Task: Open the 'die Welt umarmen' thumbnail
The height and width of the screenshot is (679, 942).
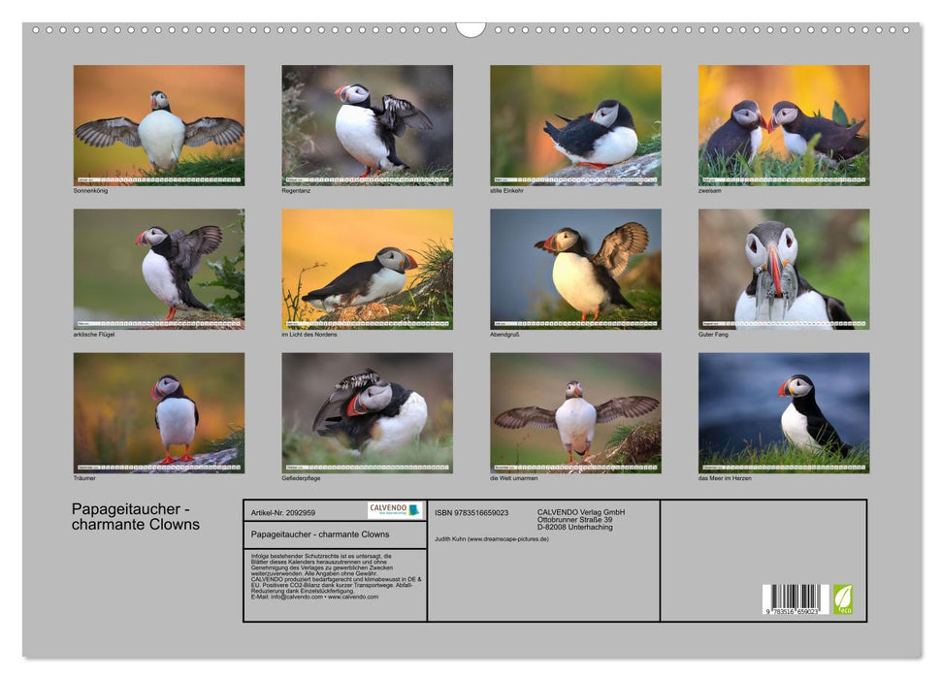Action: [572, 412]
